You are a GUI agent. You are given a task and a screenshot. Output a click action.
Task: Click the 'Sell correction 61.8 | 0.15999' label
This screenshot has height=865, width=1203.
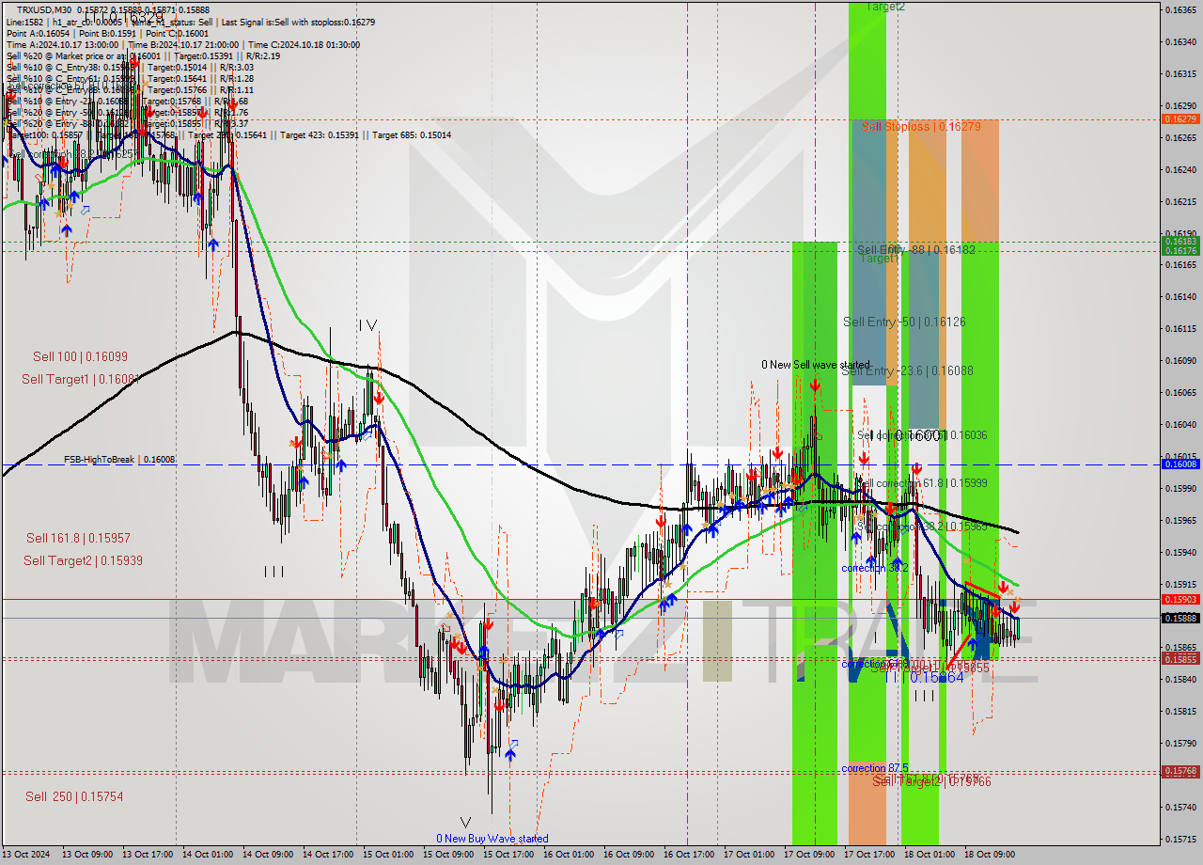pyautogui.click(x=923, y=482)
